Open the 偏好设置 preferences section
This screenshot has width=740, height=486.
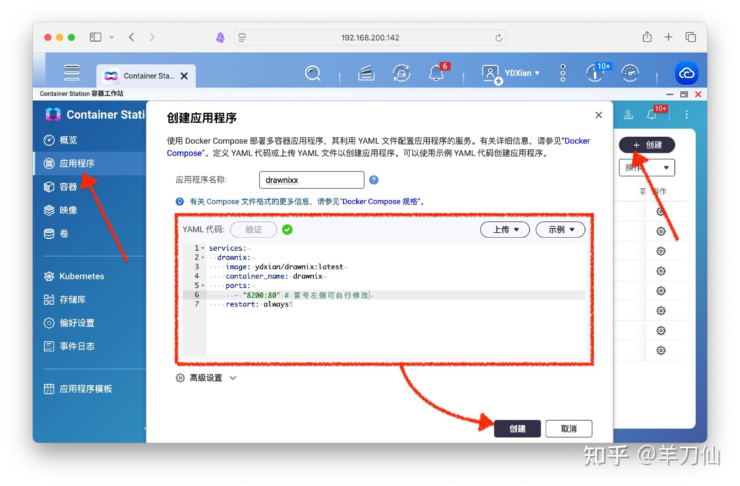pyautogui.click(x=77, y=323)
